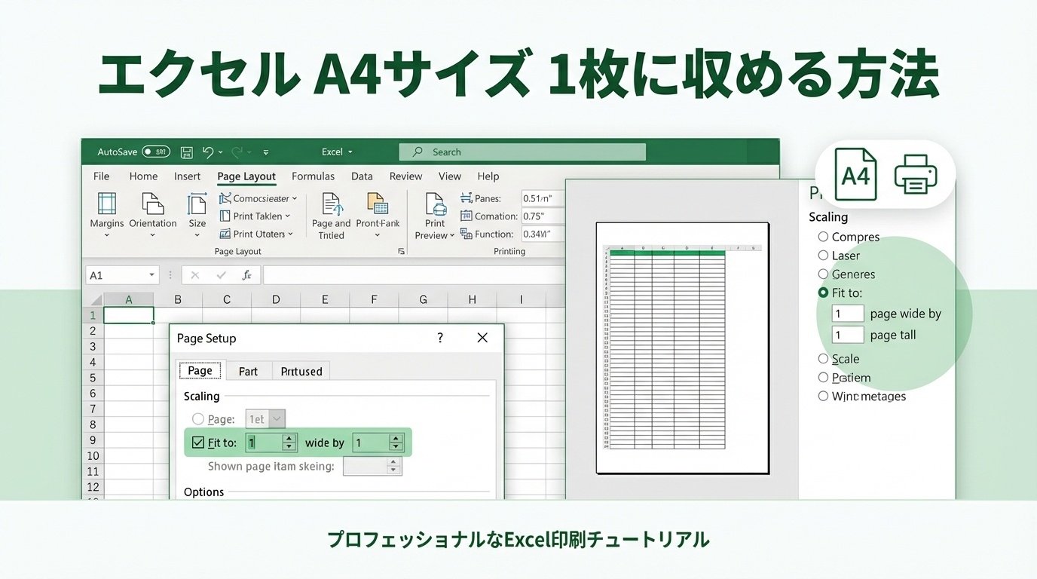
Task: Click the Undo arrow icon
Action: 208,152
